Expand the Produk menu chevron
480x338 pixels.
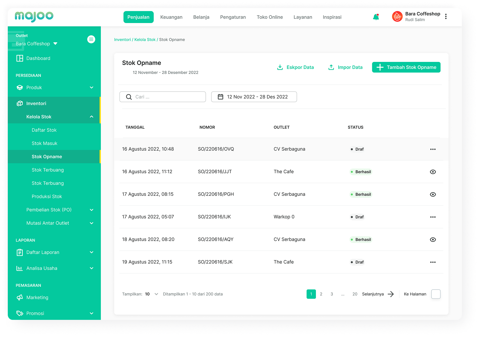(x=91, y=87)
